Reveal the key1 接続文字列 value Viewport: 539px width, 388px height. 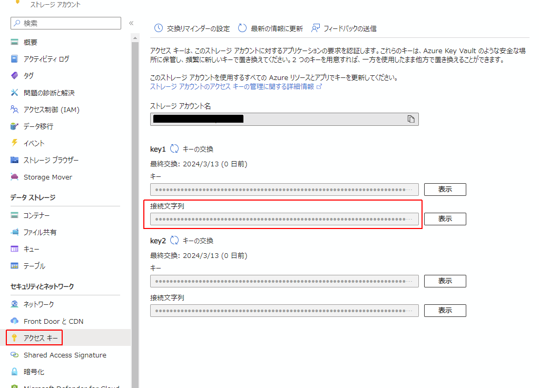(445, 218)
